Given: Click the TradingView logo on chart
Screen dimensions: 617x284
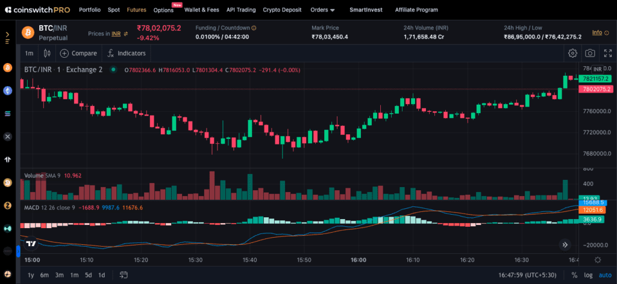Looking at the screenshot, I should click(31, 244).
